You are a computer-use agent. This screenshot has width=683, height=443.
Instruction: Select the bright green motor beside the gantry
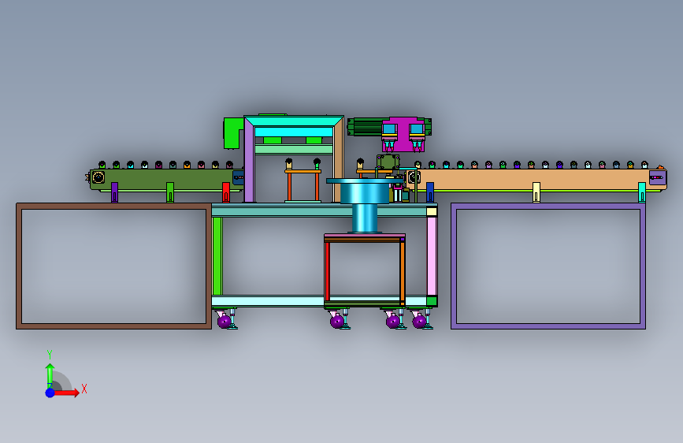pos(232,133)
